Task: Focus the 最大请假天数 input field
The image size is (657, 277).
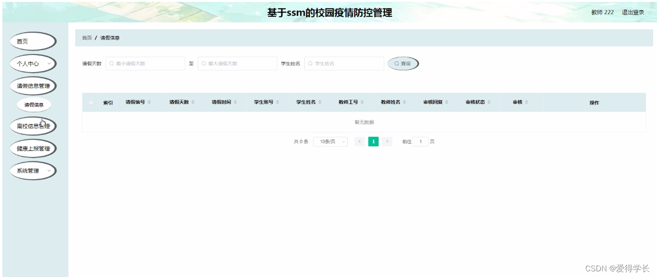Action: [237, 63]
